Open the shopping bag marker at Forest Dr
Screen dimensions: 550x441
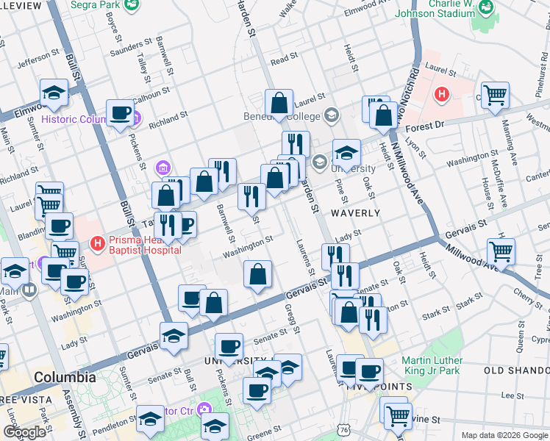point(383,115)
